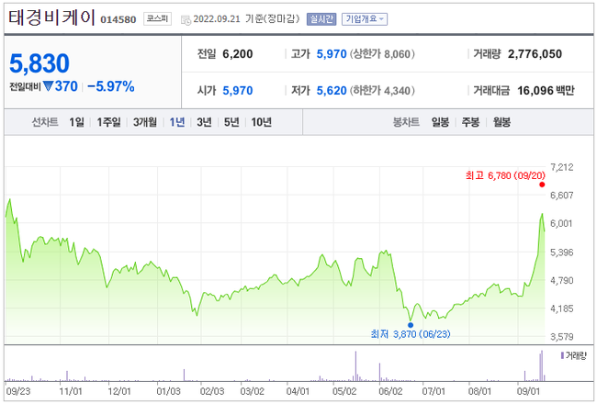Click the blue 최저 3,870 marker dot
This screenshot has width=597, height=404.
pyautogui.click(x=411, y=325)
